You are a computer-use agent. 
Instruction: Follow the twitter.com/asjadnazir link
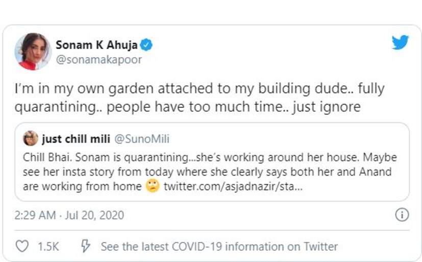(233, 186)
